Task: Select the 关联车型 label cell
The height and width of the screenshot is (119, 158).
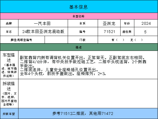Action: [x=9, y=114]
